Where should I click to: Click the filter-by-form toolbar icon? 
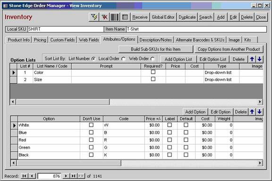coord(94,17)
